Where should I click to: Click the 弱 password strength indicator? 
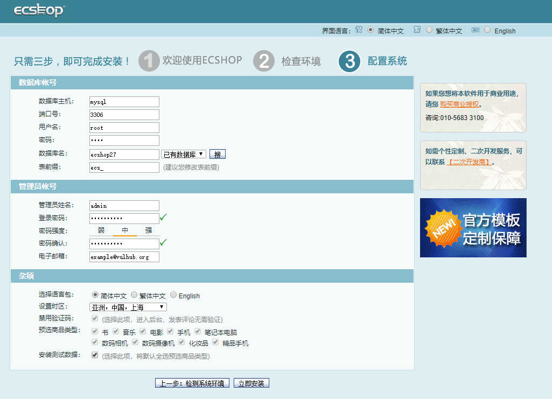[x=101, y=230]
